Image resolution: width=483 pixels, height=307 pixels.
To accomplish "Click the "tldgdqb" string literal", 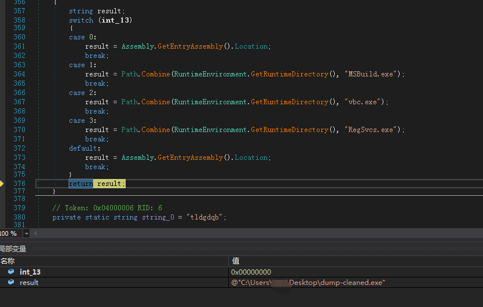I will click(204, 217).
